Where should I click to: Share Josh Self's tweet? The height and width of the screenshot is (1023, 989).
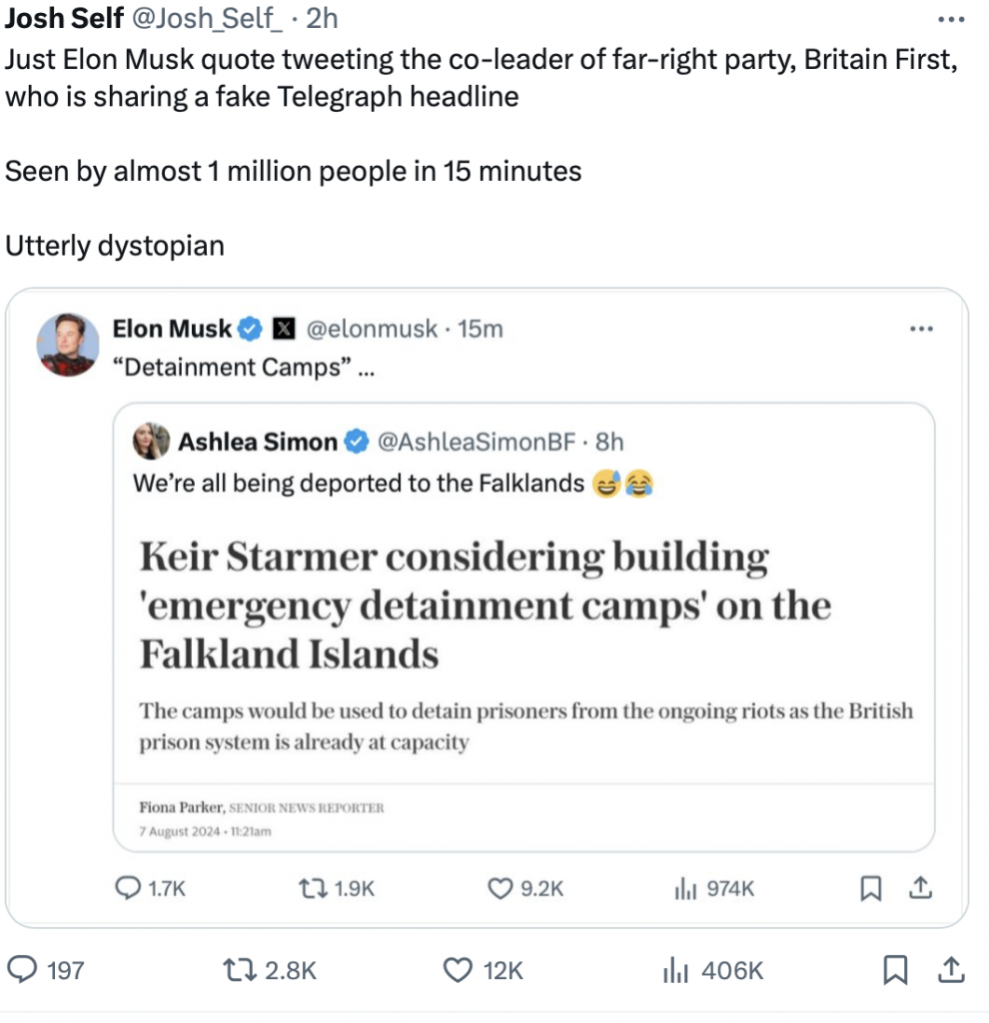pos(952,969)
